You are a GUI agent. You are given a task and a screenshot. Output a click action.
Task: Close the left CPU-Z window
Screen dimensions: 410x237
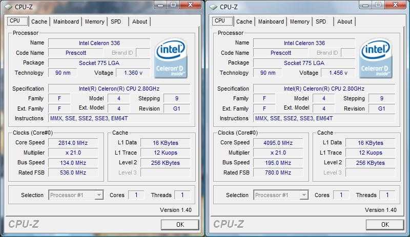pos(191,5)
